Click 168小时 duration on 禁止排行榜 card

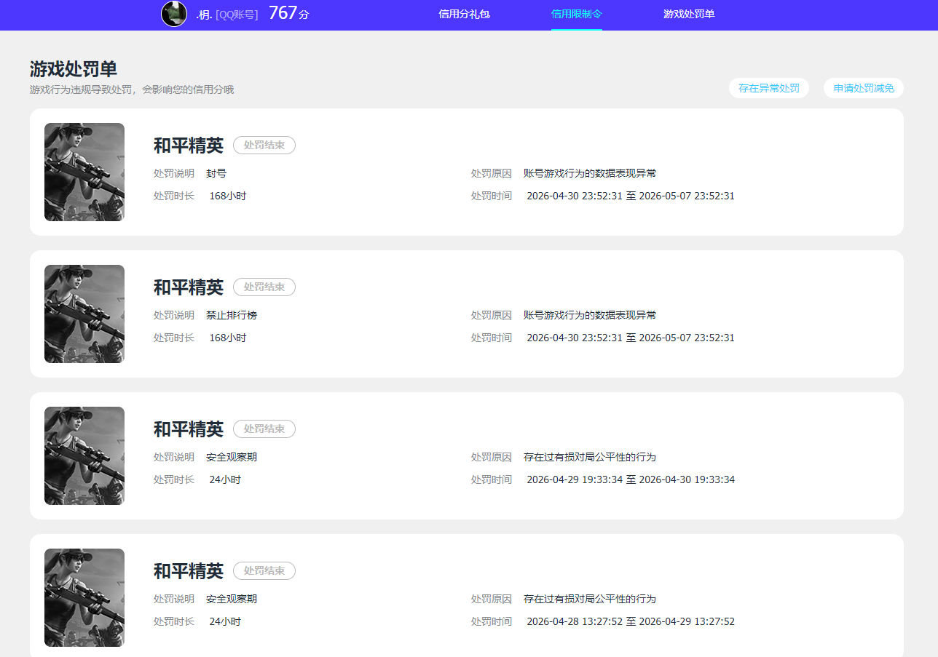228,338
